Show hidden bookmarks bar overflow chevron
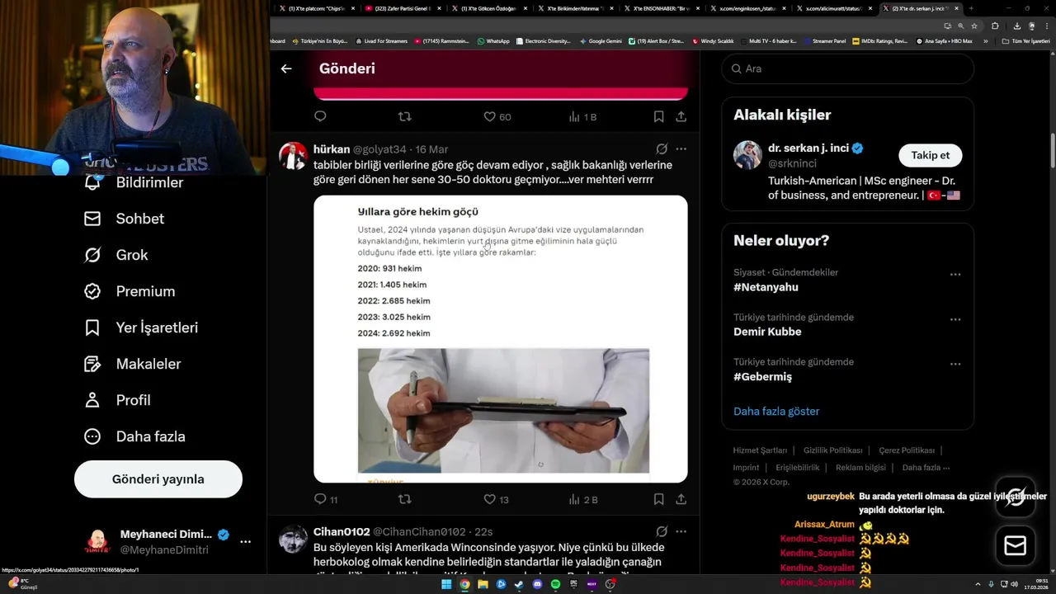 coord(985,41)
